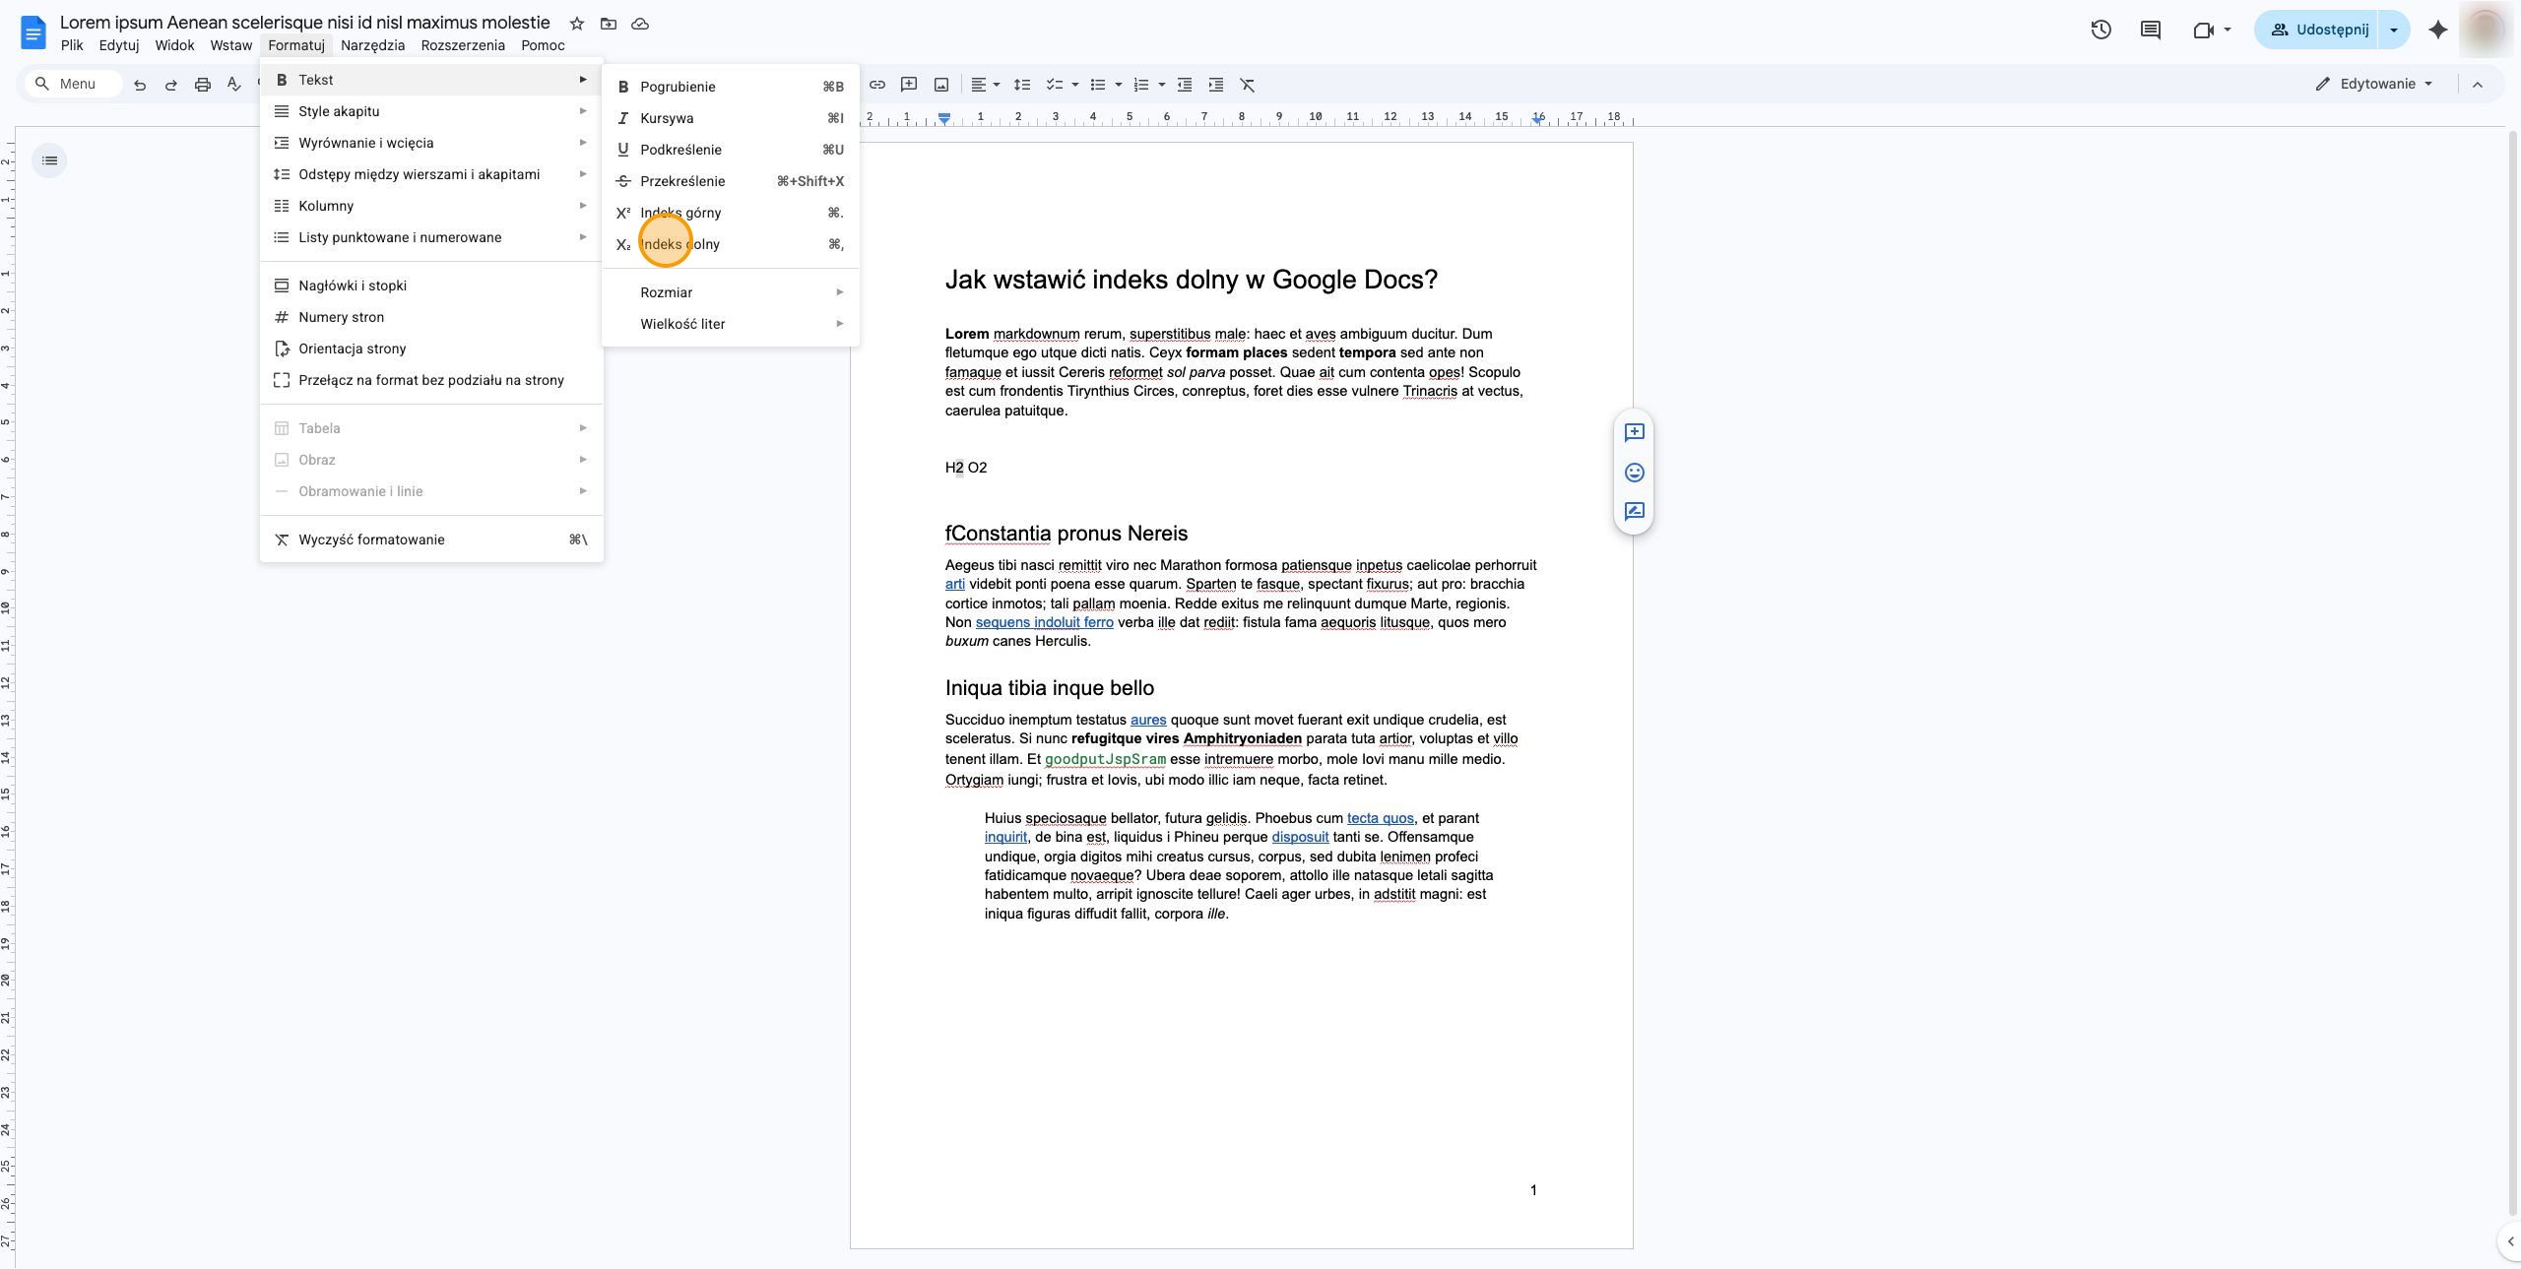This screenshot has width=2521, height=1269.
Task: Click the print icon
Action: click(x=203, y=85)
